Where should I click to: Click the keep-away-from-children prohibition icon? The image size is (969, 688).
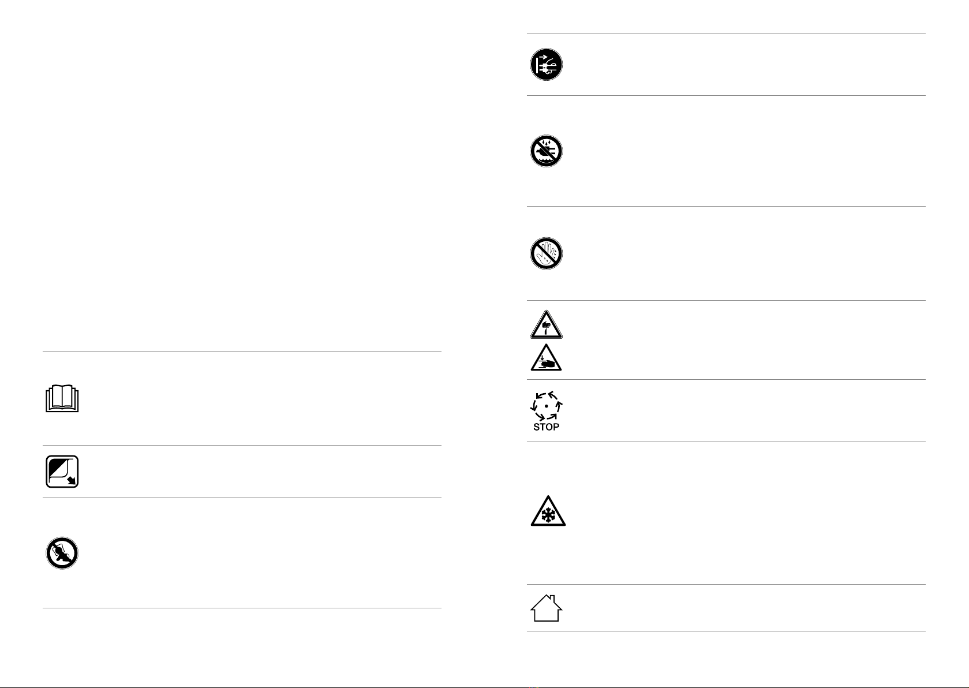point(62,553)
